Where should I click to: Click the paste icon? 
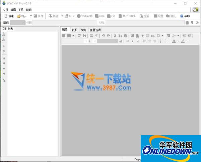[125, 36]
